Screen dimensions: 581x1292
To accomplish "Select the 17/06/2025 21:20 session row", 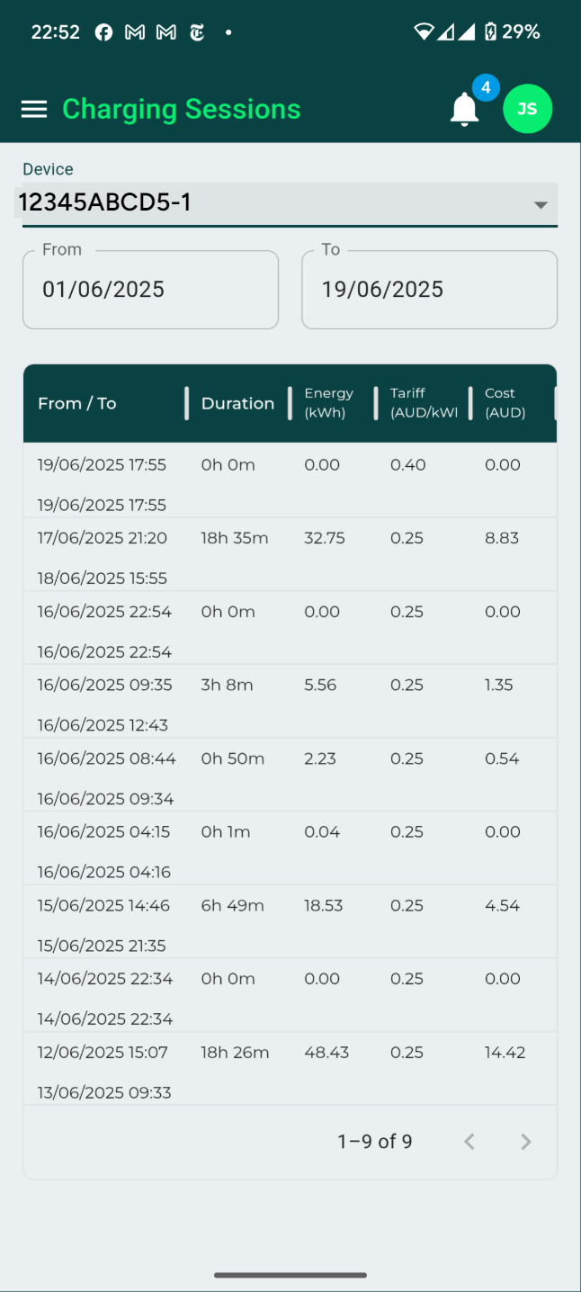I will tap(290, 555).
